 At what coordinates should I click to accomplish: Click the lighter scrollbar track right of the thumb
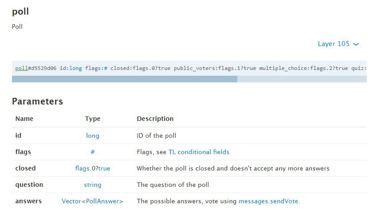pyautogui.click(x=302, y=79)
